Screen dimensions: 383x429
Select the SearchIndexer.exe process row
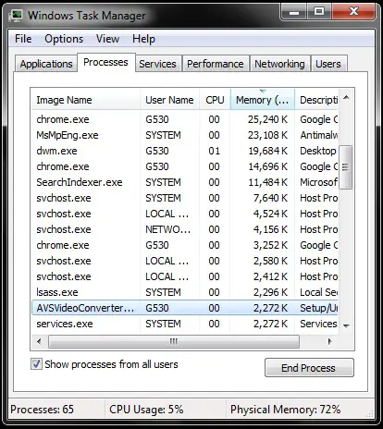(185, 182)
